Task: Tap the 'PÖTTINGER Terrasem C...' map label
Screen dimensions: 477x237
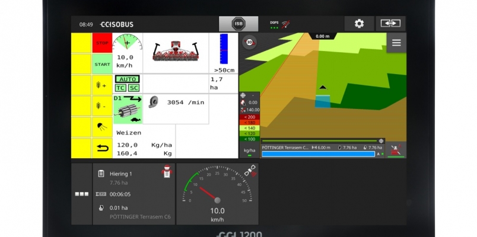Action: tap(285, 148)
